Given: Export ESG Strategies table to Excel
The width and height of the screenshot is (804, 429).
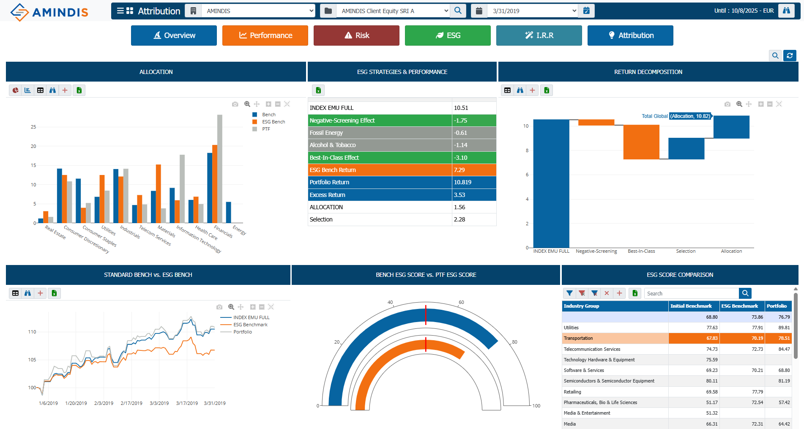Looking at the screenshot, I should point(318,90).
